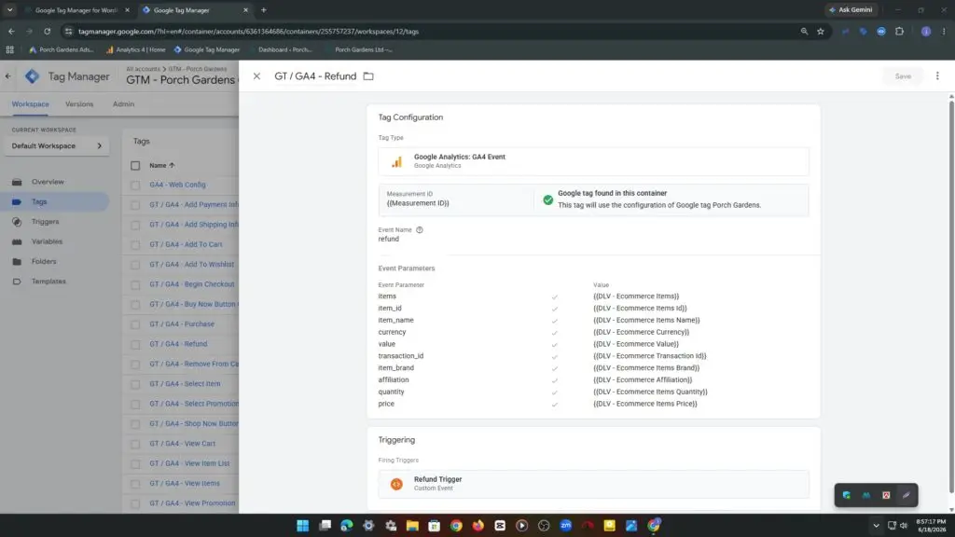955x537 pixels.
Task: Click the affiliation event parameter
Action: (x=394, y=380)
